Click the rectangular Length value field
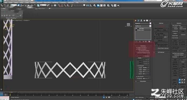This screenshot has height=100, width=187. tap(145, 68)
